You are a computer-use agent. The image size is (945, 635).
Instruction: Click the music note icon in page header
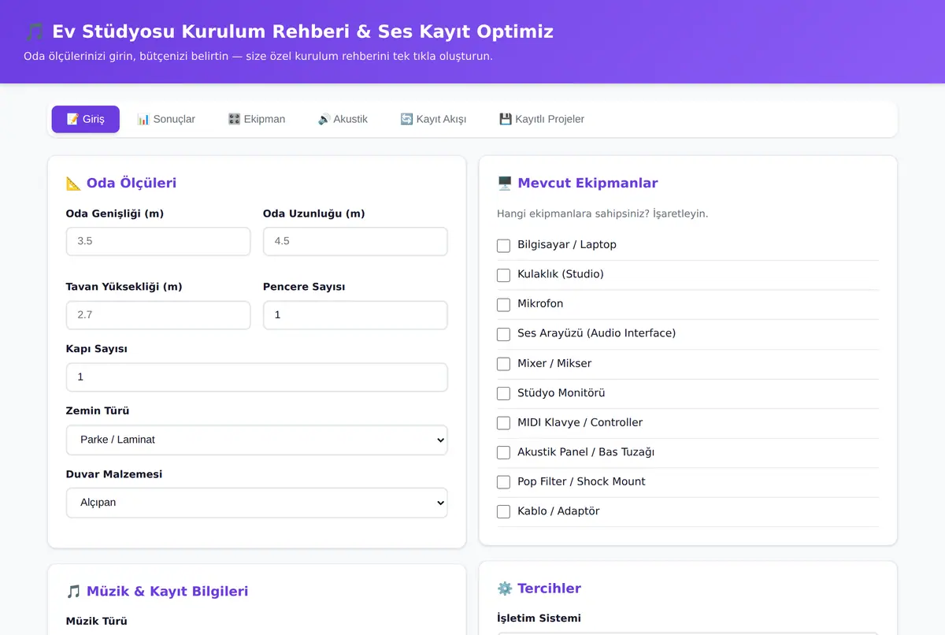click(35, 32)
